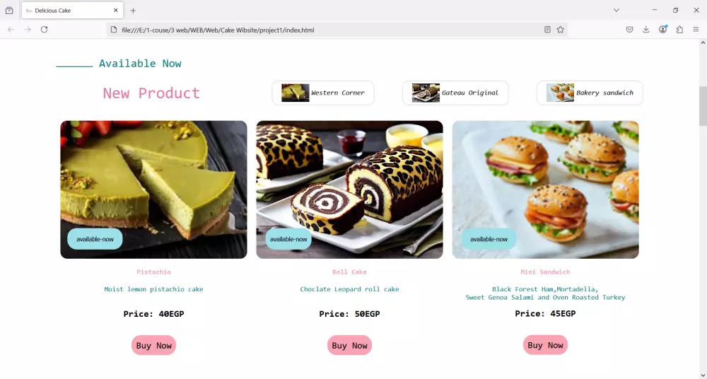Buy the Pistachio cake now
This screenshot has height=379, width=707.
click(153, 345)
